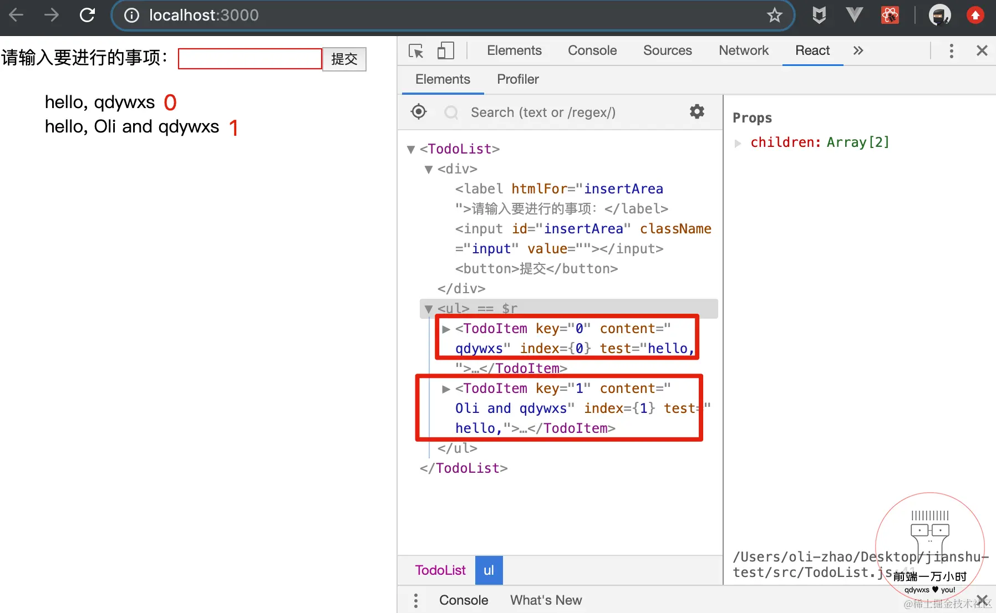996x613 pixels.
Task: Click the browser back arrow
Action: click(x=17, y=15)
